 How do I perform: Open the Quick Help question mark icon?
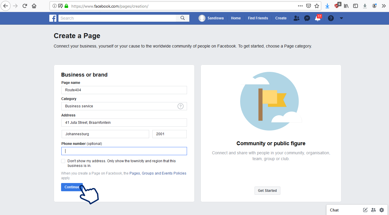pos(331,18)
